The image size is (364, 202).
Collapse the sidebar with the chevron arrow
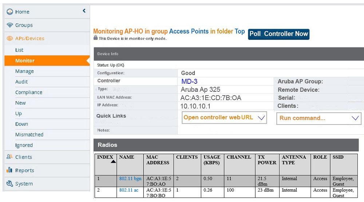point(84,11)
